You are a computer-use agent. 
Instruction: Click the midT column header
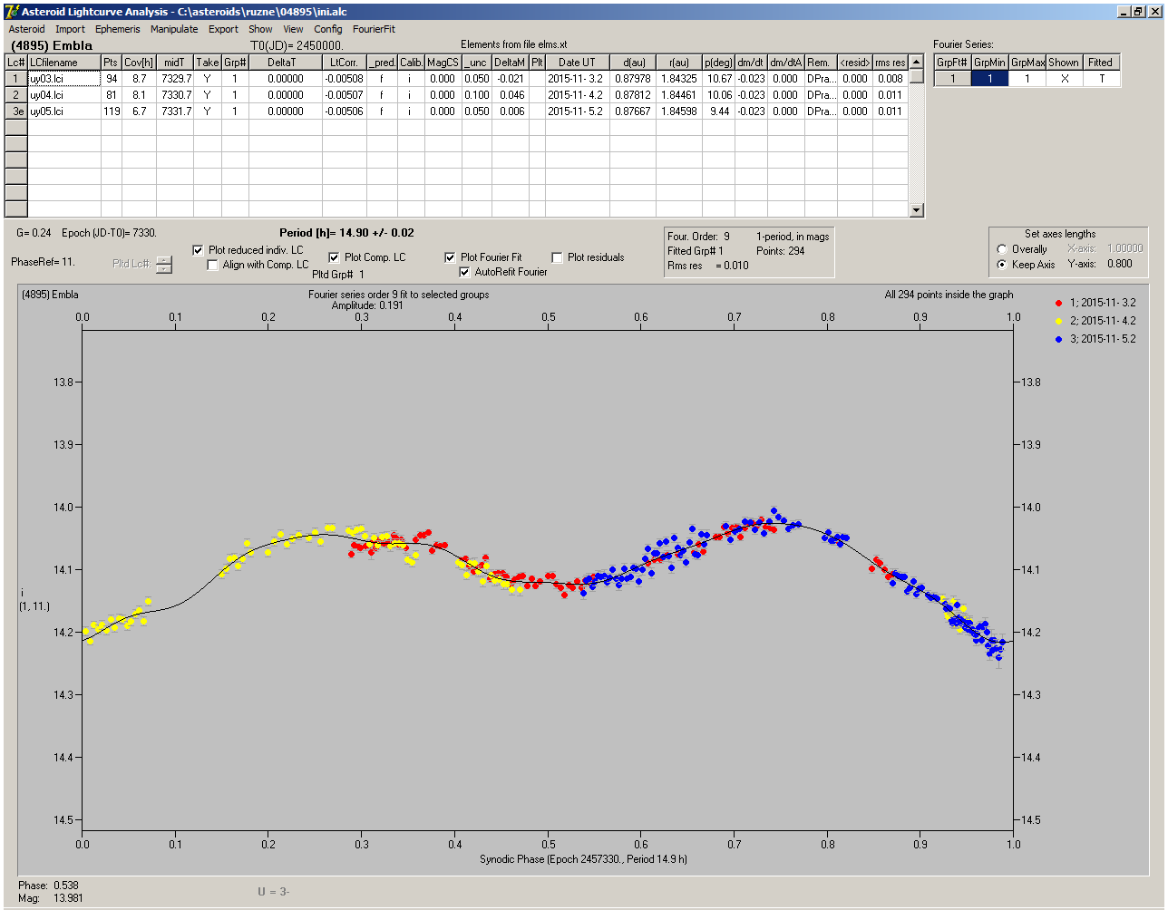click(x=175, y=63)
